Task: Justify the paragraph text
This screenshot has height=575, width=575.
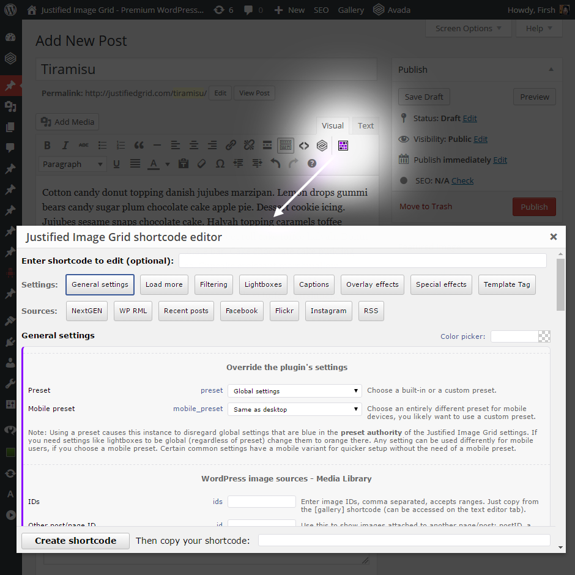Action: click(135, 164)
